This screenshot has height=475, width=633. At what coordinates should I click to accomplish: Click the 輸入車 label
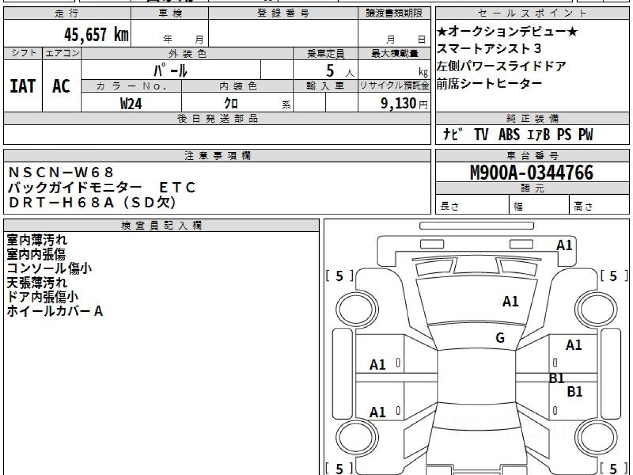tap(325, 86)
